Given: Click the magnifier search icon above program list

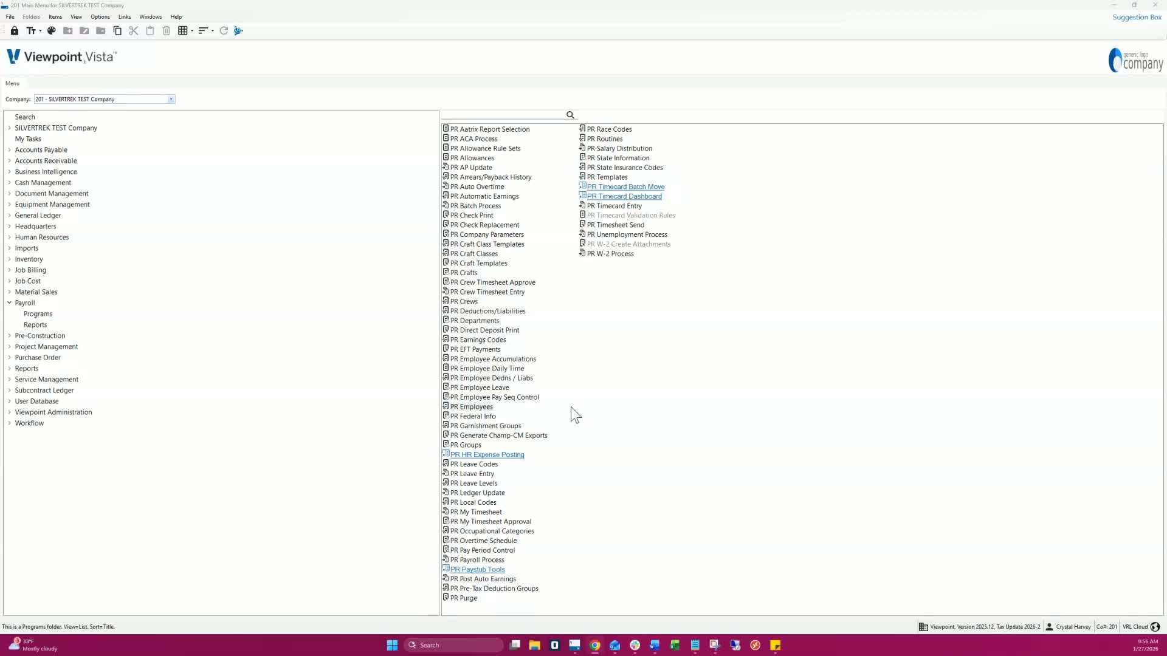Looking at the screenshot, I should pyautogui.click(x=570, y=115).
